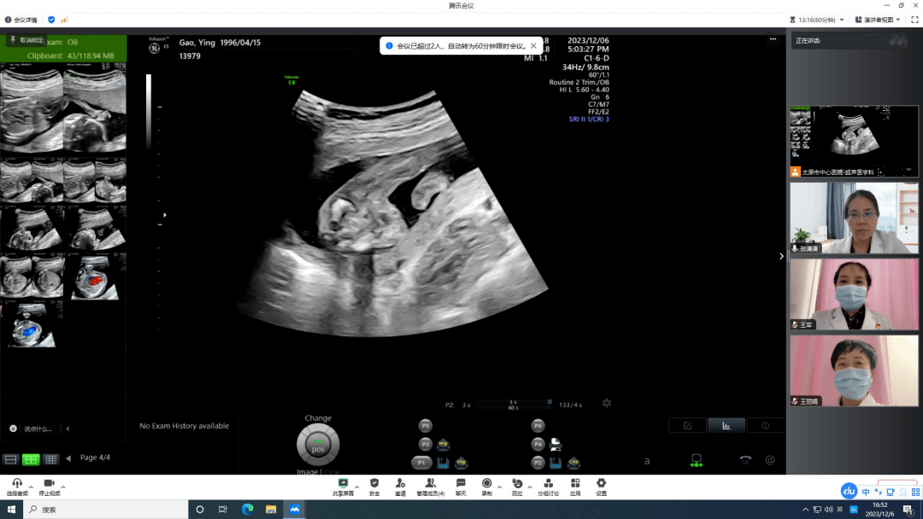
Task: Open the speaker view (演讲者视图) dropdown
Action: pyautogui.click(x=878, y=20)
